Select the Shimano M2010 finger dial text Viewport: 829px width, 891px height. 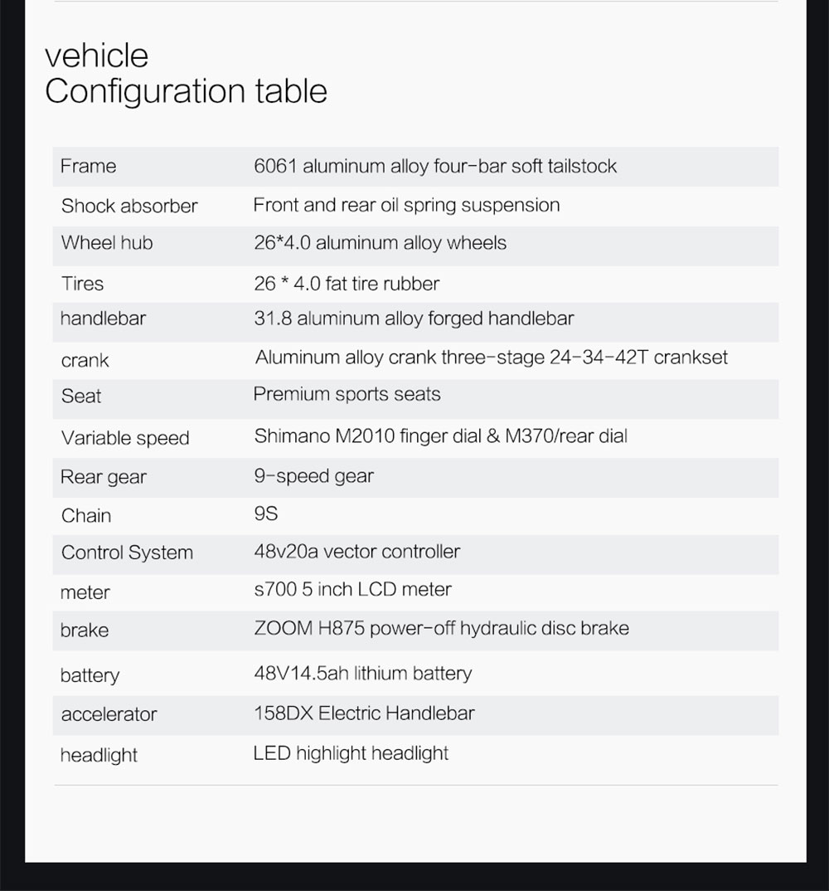point(440,436)
